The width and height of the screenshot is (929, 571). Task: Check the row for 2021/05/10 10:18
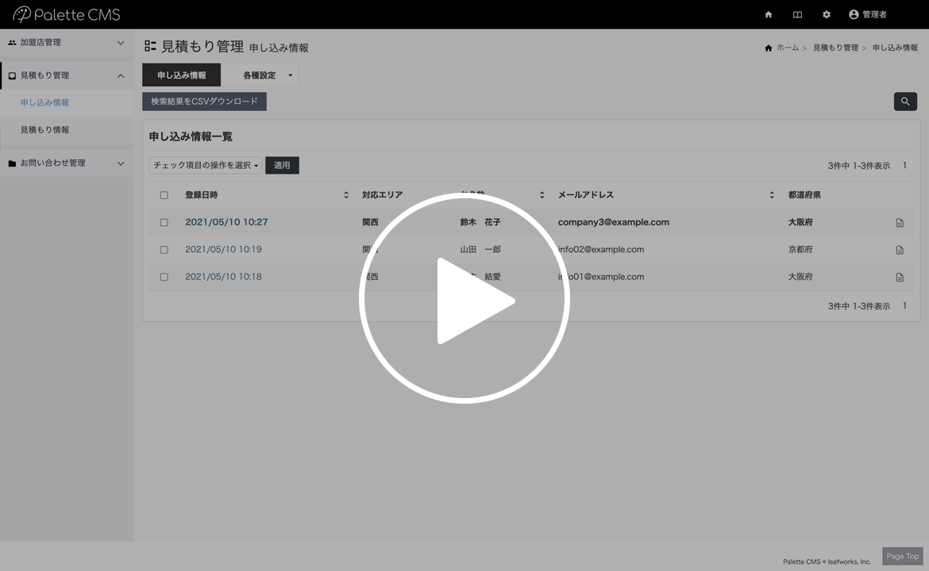coord(164,277)
